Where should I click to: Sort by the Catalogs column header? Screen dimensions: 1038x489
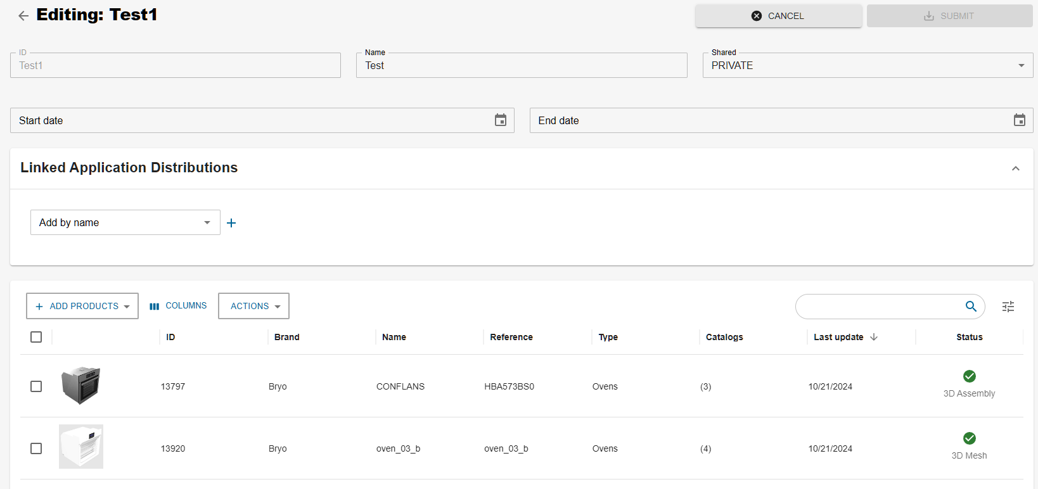(x=724, y=337)
